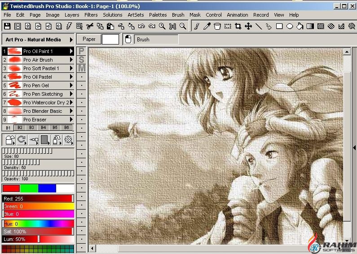Switch to the B2 brush bank tab
Viewport: 357px width, 254px height.
point(20,128)
